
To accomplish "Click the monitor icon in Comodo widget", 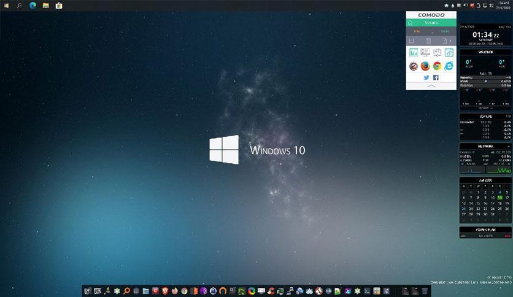I will point(425,52).
